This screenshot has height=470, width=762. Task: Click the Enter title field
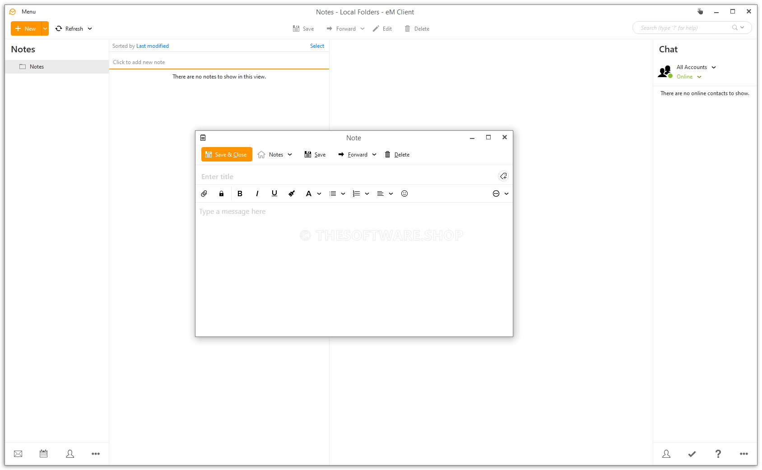(271, 176)
